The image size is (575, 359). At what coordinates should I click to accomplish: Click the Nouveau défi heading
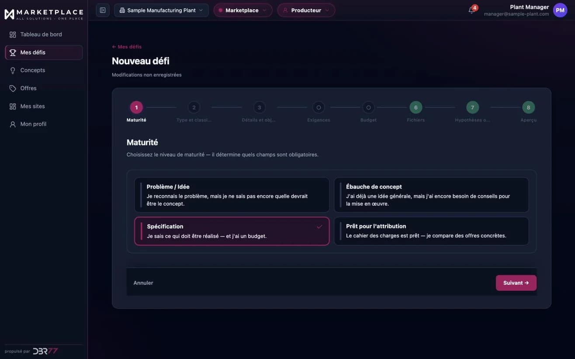coord(141,61)
